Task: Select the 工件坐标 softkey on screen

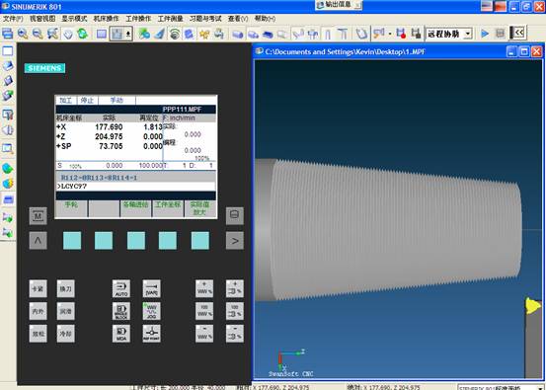Action: tap(168, 208)
